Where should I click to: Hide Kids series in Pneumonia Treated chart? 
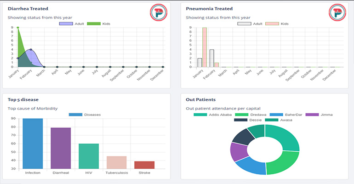[277, 23]
